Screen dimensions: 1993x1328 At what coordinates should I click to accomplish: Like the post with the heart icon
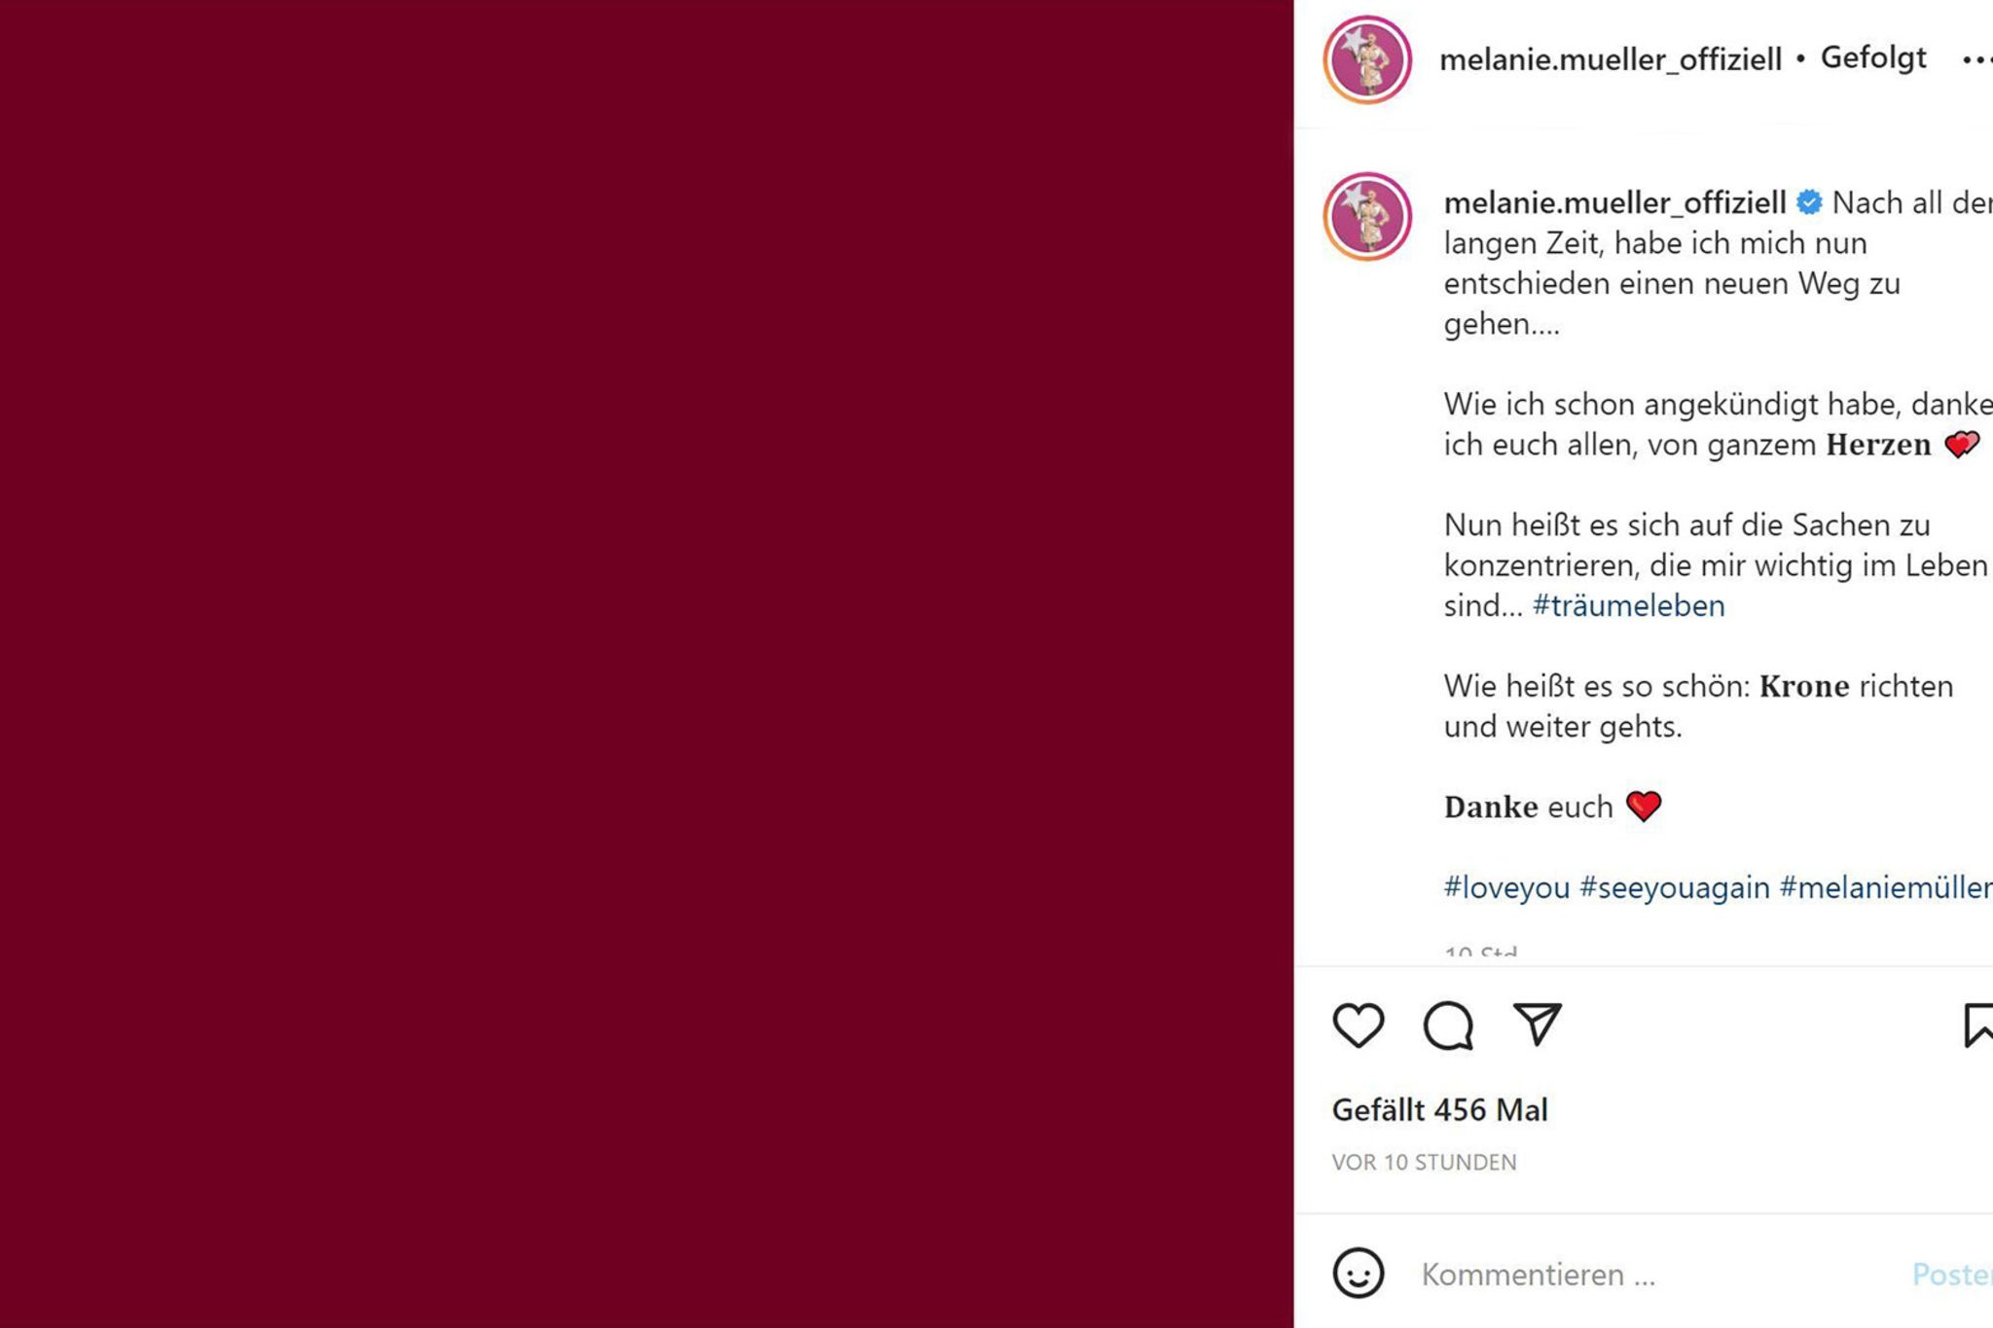point(1358,1025)
